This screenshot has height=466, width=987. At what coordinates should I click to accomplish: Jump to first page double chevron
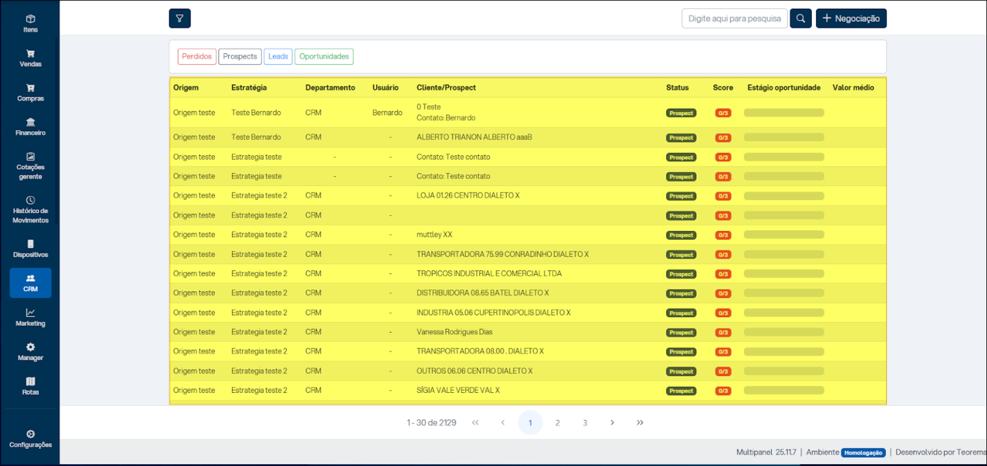click(475, 423)
